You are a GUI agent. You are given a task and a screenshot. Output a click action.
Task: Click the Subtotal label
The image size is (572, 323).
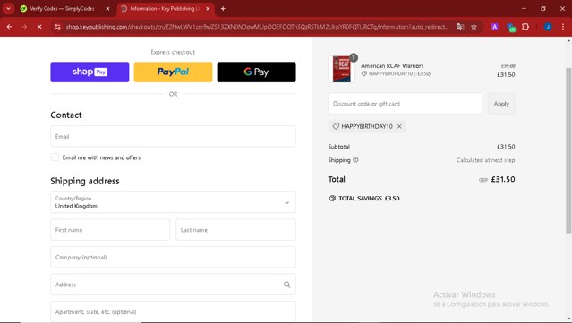(339, 147)
